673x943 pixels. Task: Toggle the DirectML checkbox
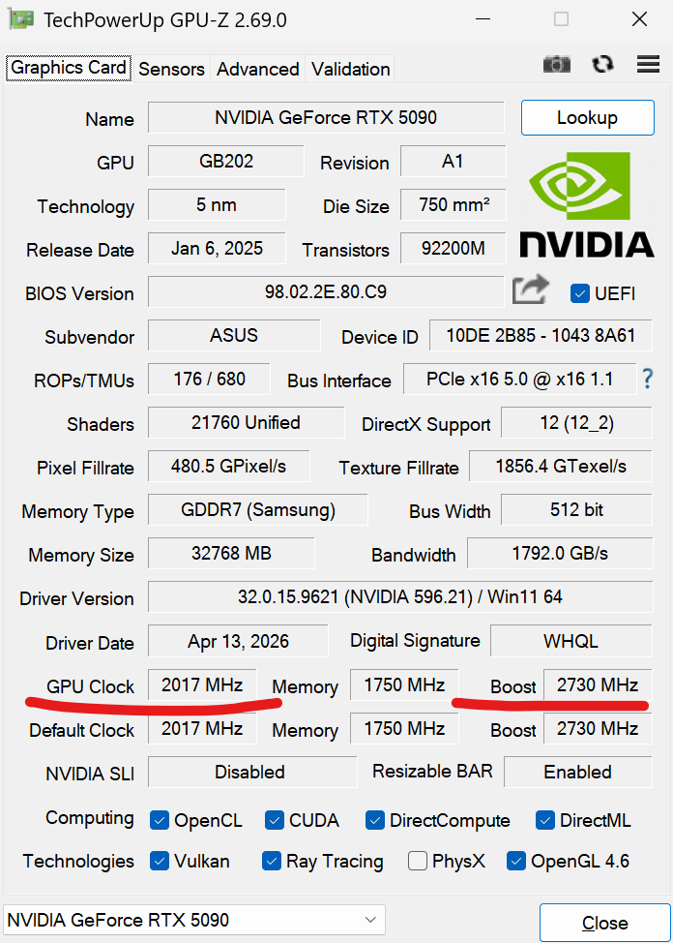coord(545,820)
